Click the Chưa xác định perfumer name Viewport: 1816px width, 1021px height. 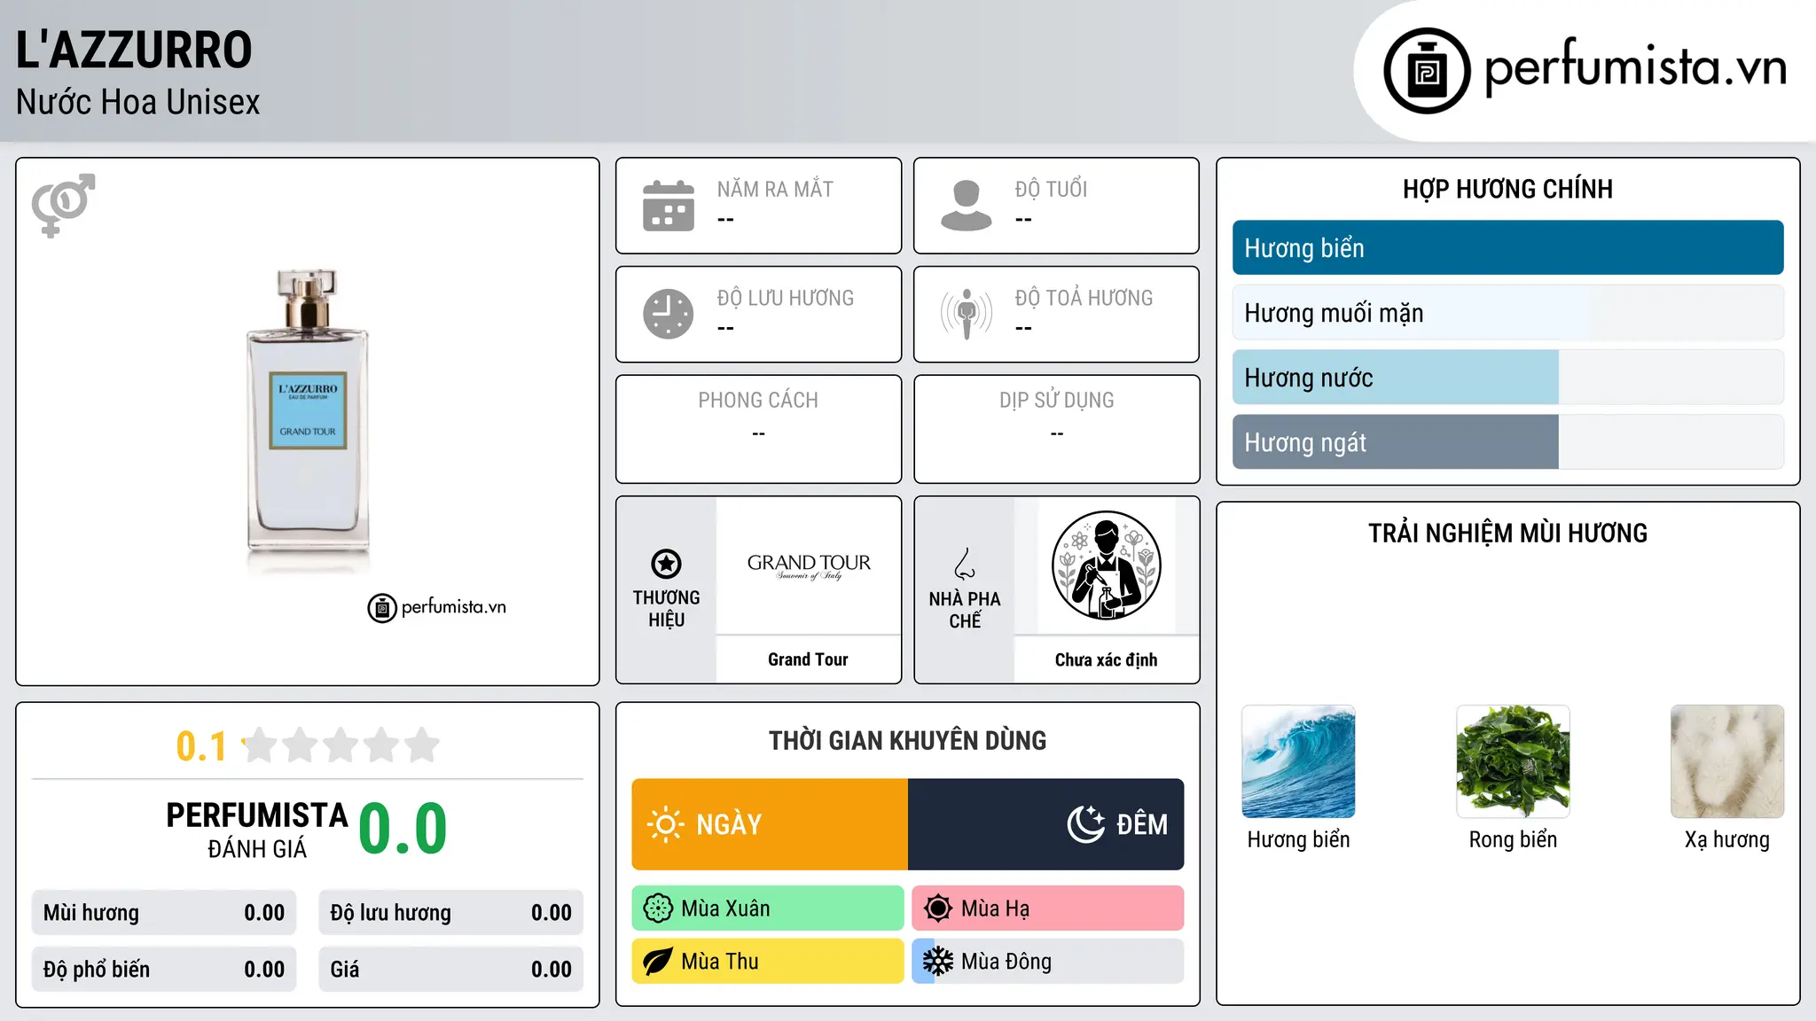point(1106,659)
